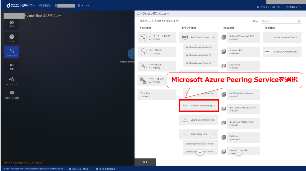306x171 pixels.
Task: Open the 管理者メニュー
Action: click(x=294, y=7)
